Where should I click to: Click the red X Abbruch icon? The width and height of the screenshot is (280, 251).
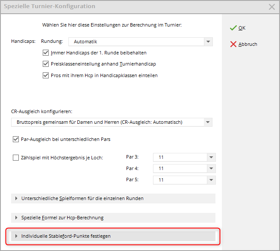(233, 44)
